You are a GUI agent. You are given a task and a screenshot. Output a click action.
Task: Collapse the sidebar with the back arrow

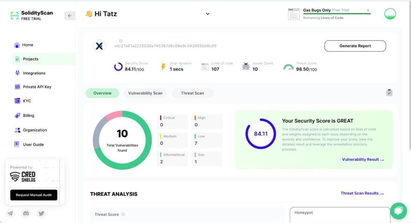70,15
